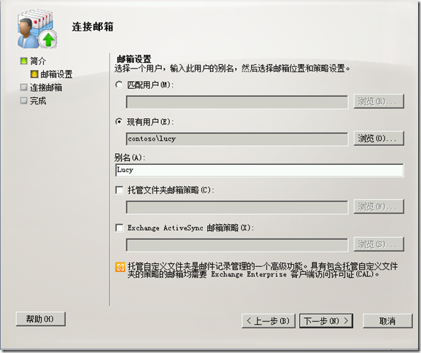Screen dimensions: 421x353
Task: Click the contoso\lucy existing user field
Action: click(x=237, y=139)
